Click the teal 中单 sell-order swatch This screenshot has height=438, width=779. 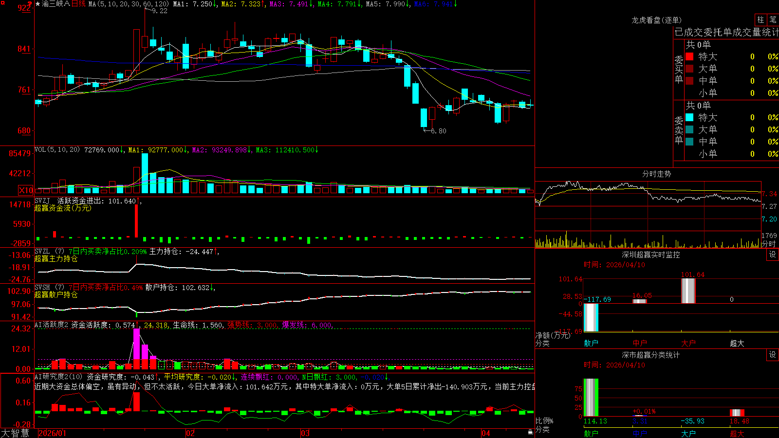coord(689,142)
